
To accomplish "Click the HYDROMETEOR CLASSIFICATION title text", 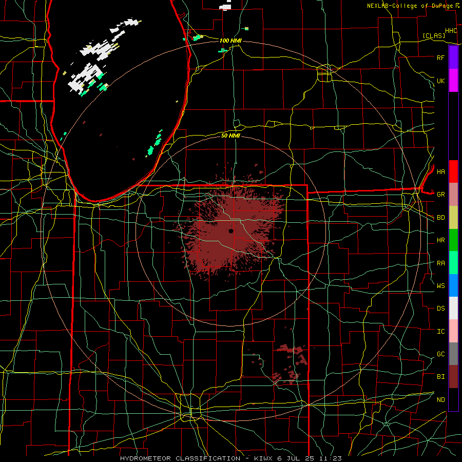I will click(x=180, y=458).
